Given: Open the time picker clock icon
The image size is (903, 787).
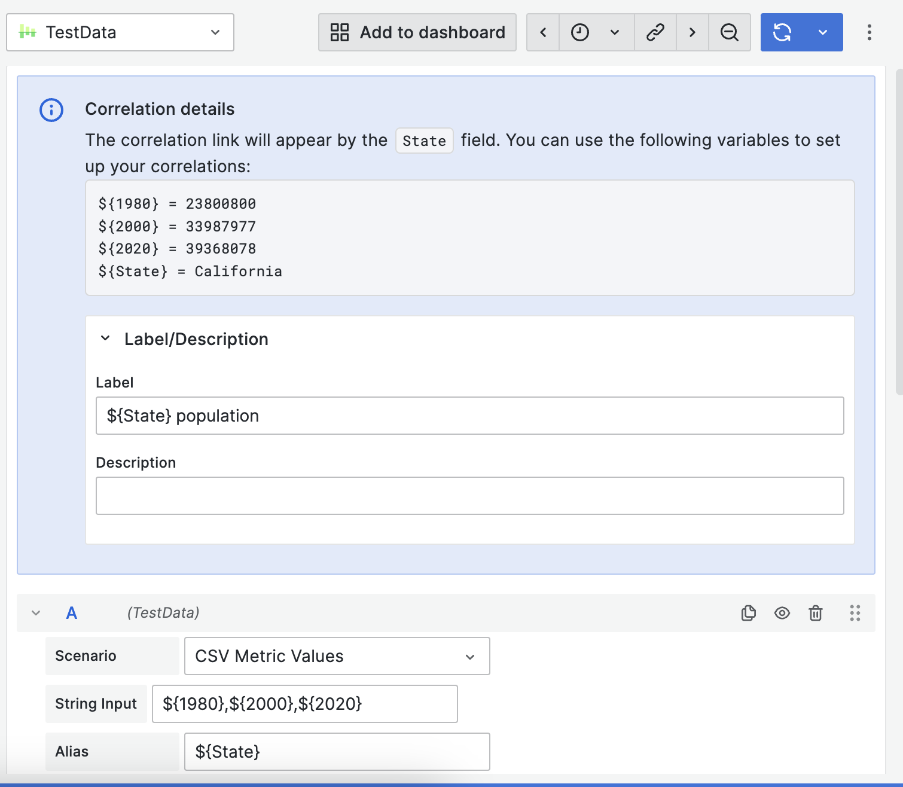Looking at the screenshot, I should pyautogui.click(x=579, y=32).
